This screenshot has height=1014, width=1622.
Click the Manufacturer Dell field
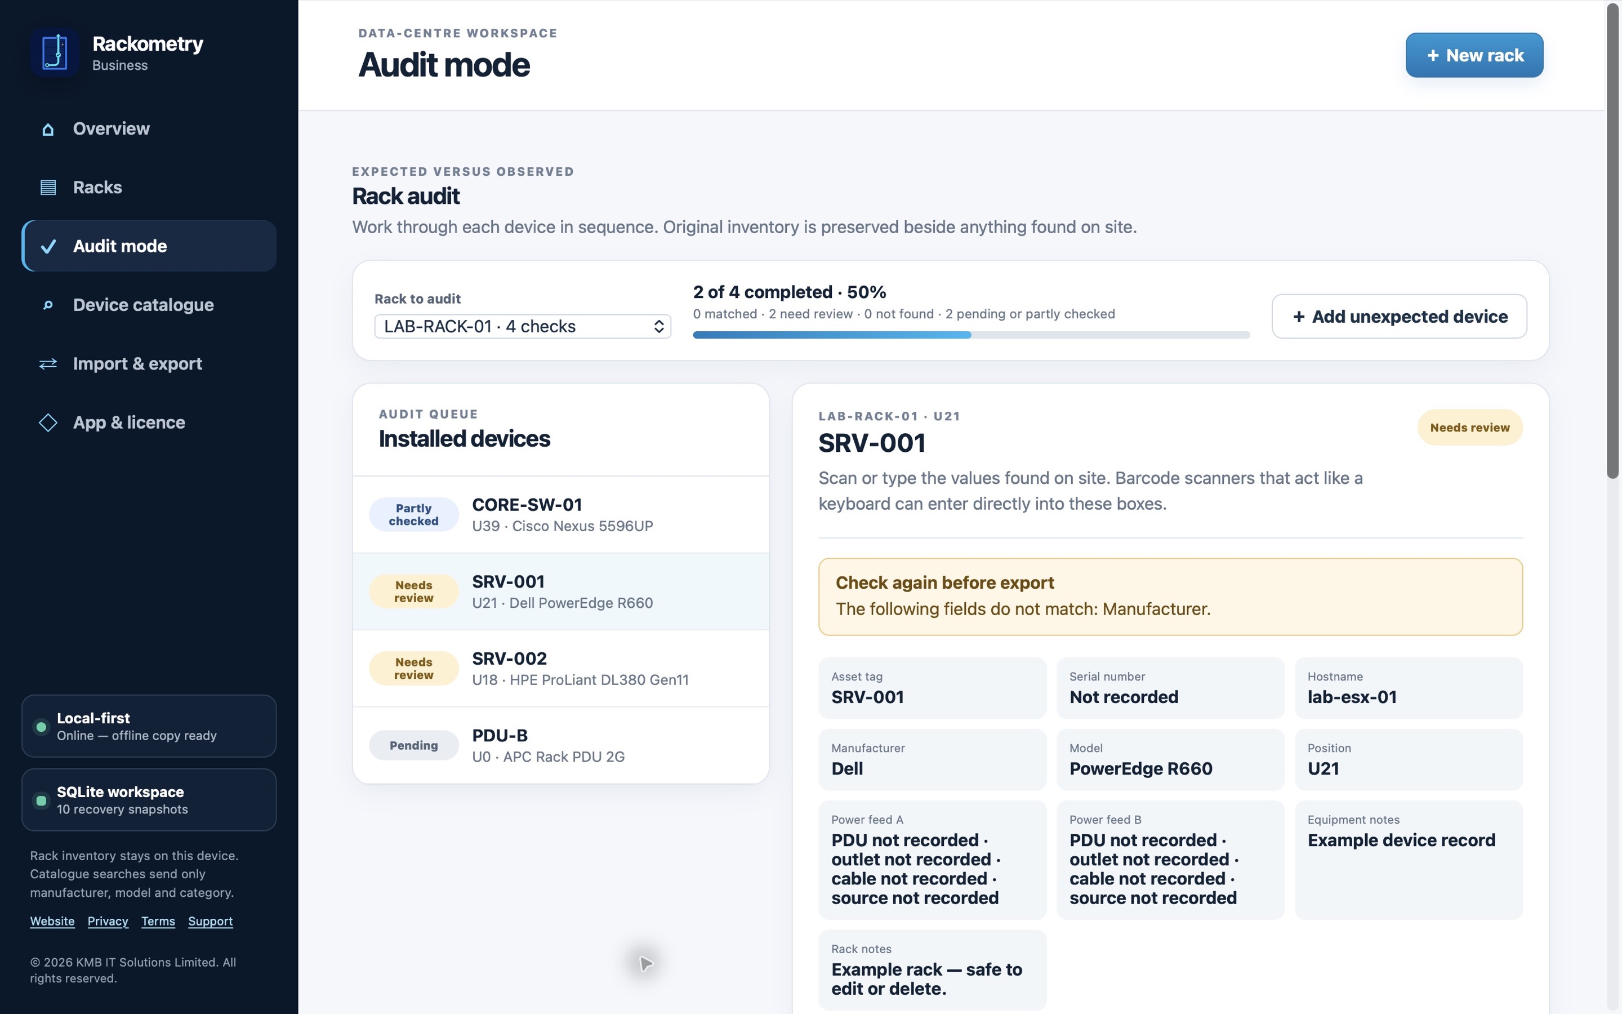coord(932,760)
